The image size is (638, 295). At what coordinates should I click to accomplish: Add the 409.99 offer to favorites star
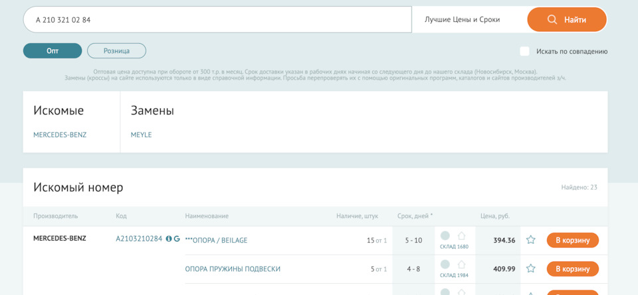pyautogui.click(x=530, y=268)
